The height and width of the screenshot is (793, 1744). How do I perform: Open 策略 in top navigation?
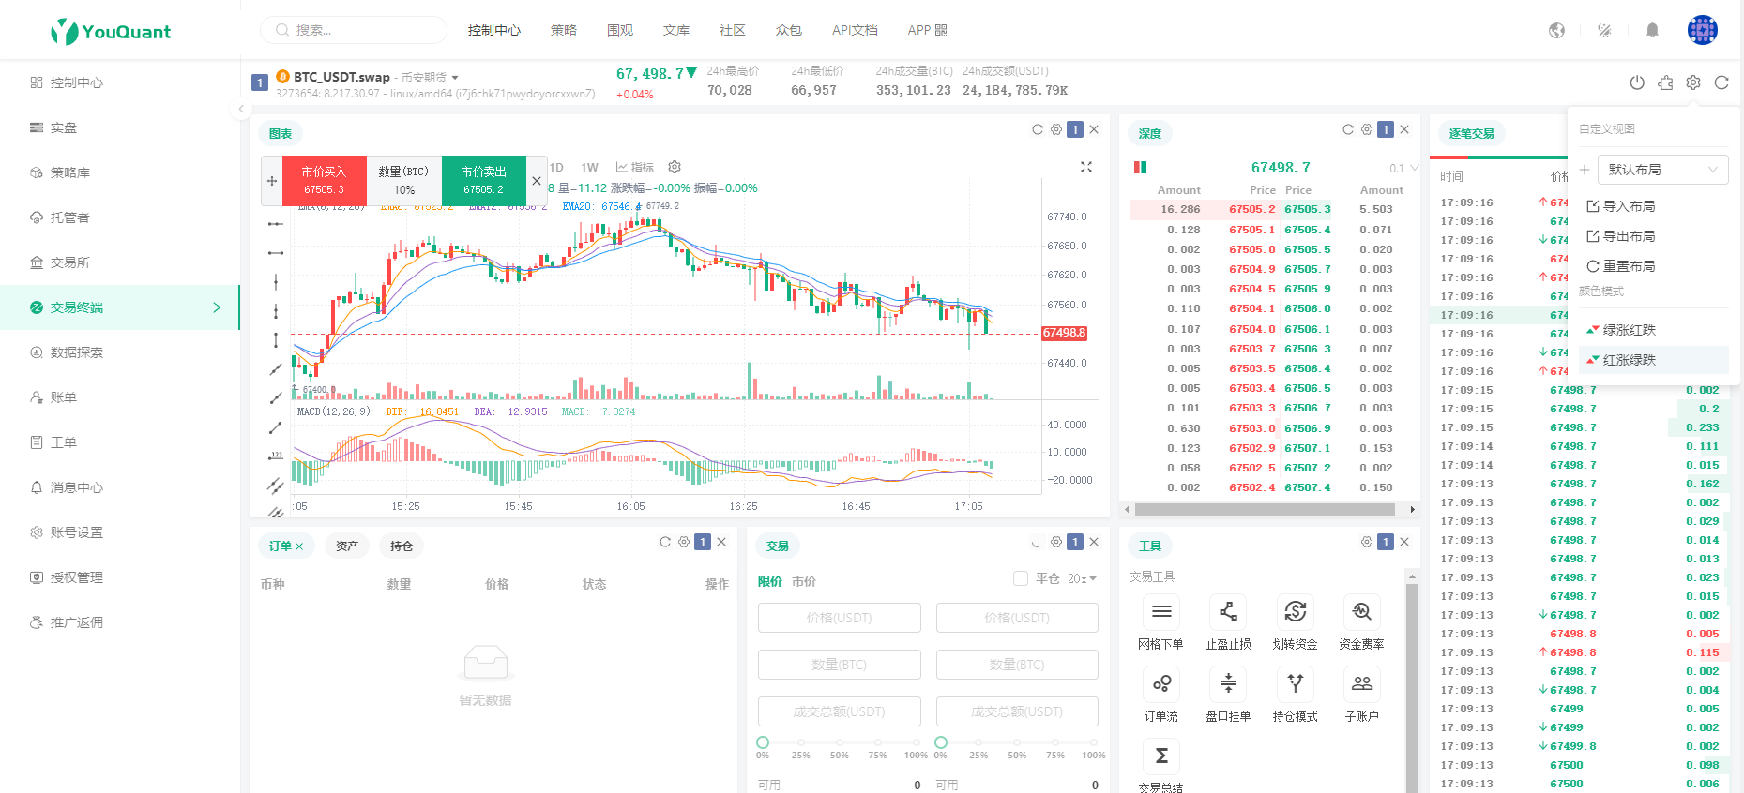pyautogui.click(x=564, y=30)
